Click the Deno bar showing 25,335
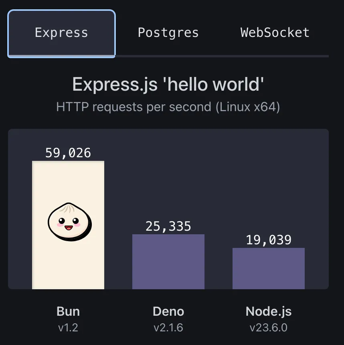The image size is (344, 345). [x=168, y=261]
